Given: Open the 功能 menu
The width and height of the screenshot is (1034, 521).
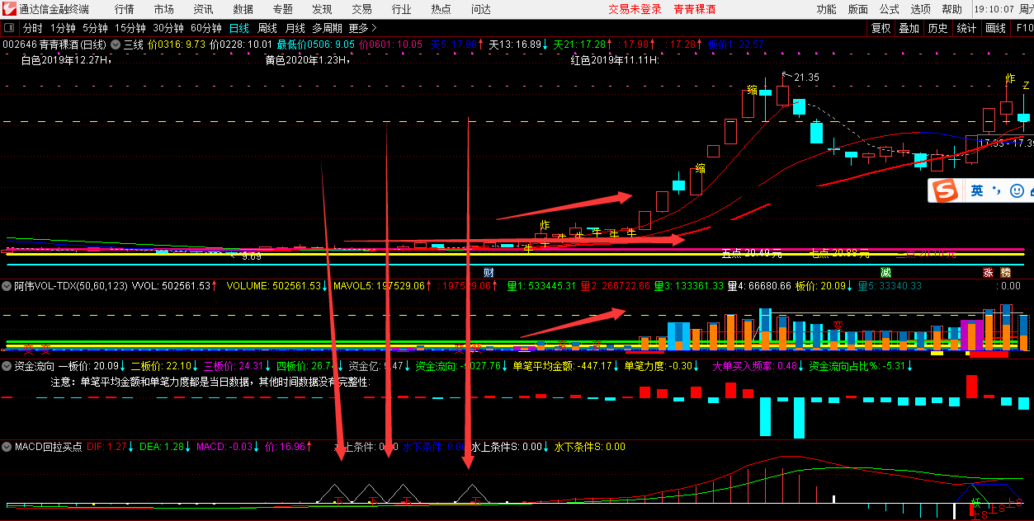Looking at the screenshot, I should (826, 9).
